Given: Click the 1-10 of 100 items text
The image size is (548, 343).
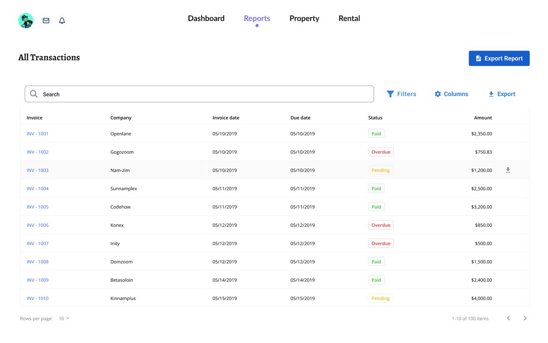Looking at the screenshot, I should (x=470, y=318).
